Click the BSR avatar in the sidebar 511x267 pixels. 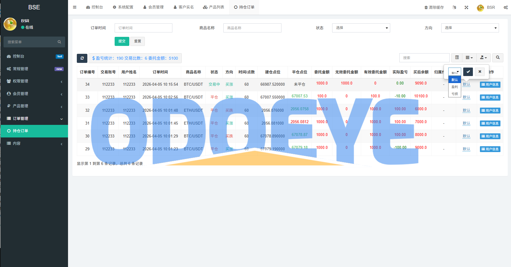click(x=10, y=24)
